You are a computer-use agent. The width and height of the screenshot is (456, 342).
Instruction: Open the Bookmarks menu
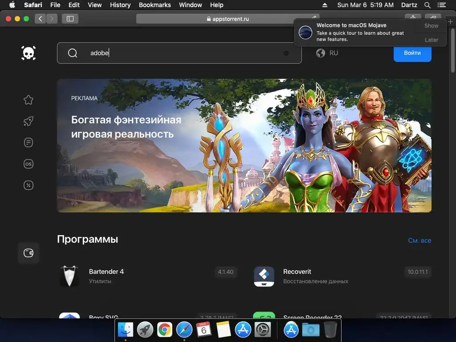(x=155, y=5)
